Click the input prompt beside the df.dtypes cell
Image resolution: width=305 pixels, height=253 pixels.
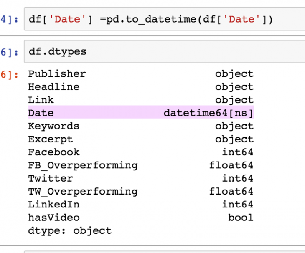[x=9, y=52]
